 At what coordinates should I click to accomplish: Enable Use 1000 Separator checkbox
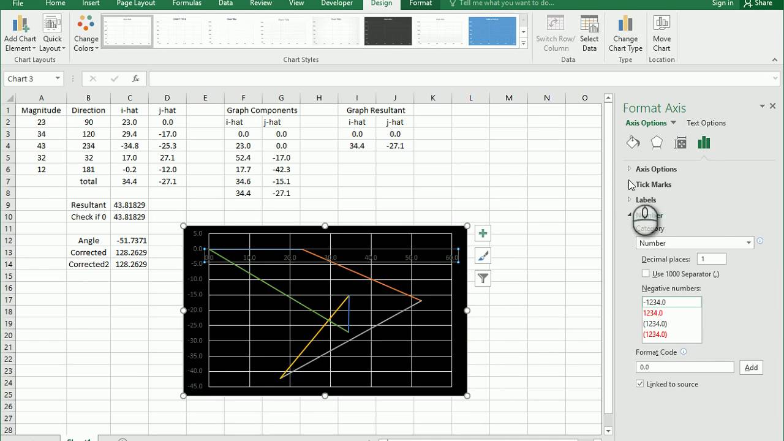[x=646, y=274]
